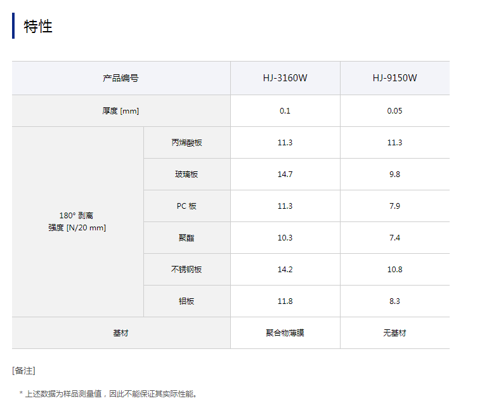Select the 产品编号 header cell
482x415 pixels.
[120, 79]
